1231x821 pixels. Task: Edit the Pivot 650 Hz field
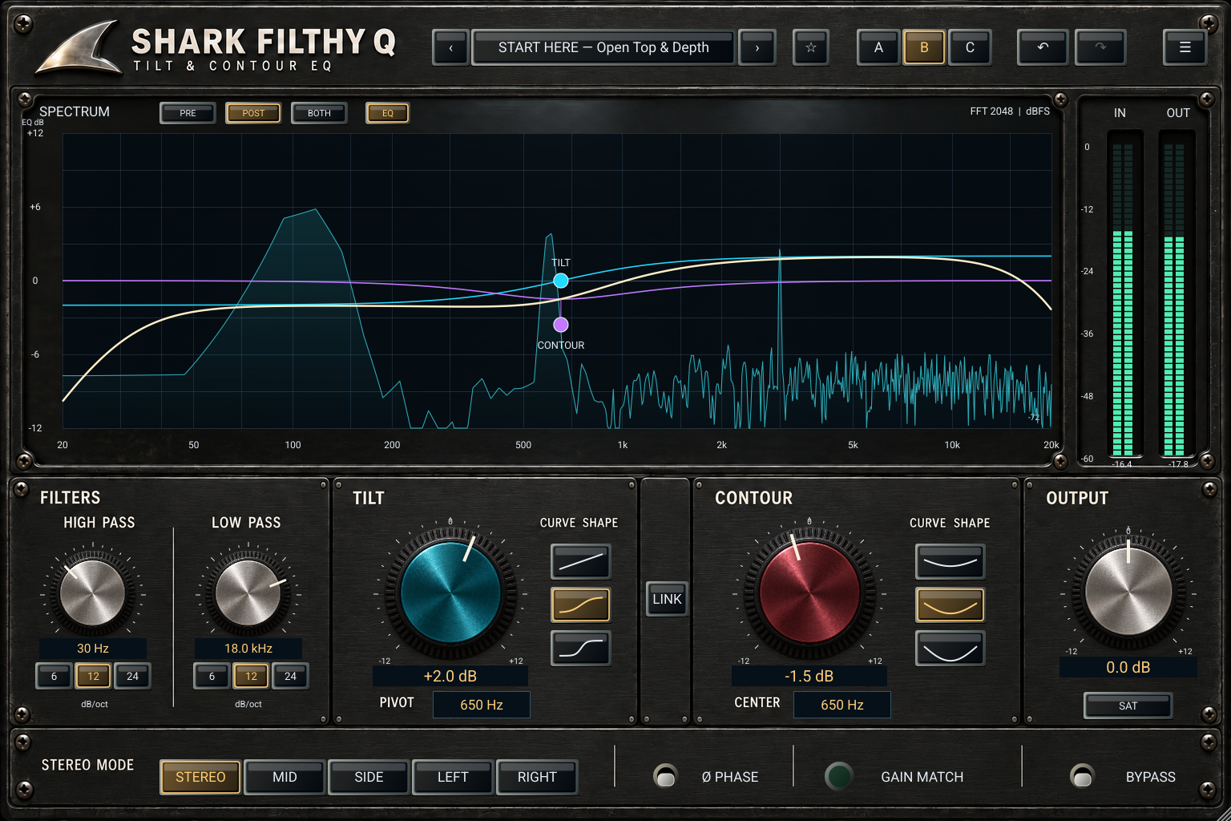tap(482, 705)
